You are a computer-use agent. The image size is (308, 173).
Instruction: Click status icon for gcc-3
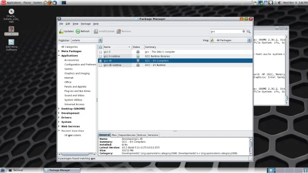[138, 52]
